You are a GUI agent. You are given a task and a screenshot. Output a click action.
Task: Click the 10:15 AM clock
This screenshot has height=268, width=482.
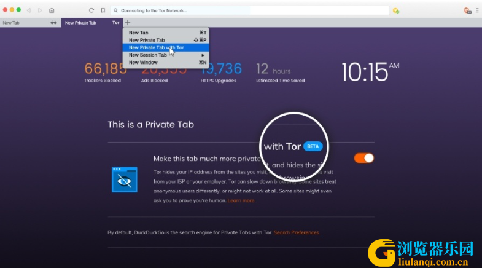370,72
